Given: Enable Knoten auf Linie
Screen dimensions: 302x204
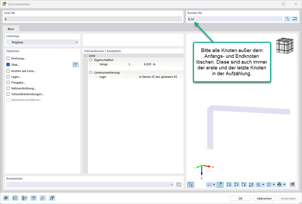Looking at the screenshot, I should tap(8, 71).
